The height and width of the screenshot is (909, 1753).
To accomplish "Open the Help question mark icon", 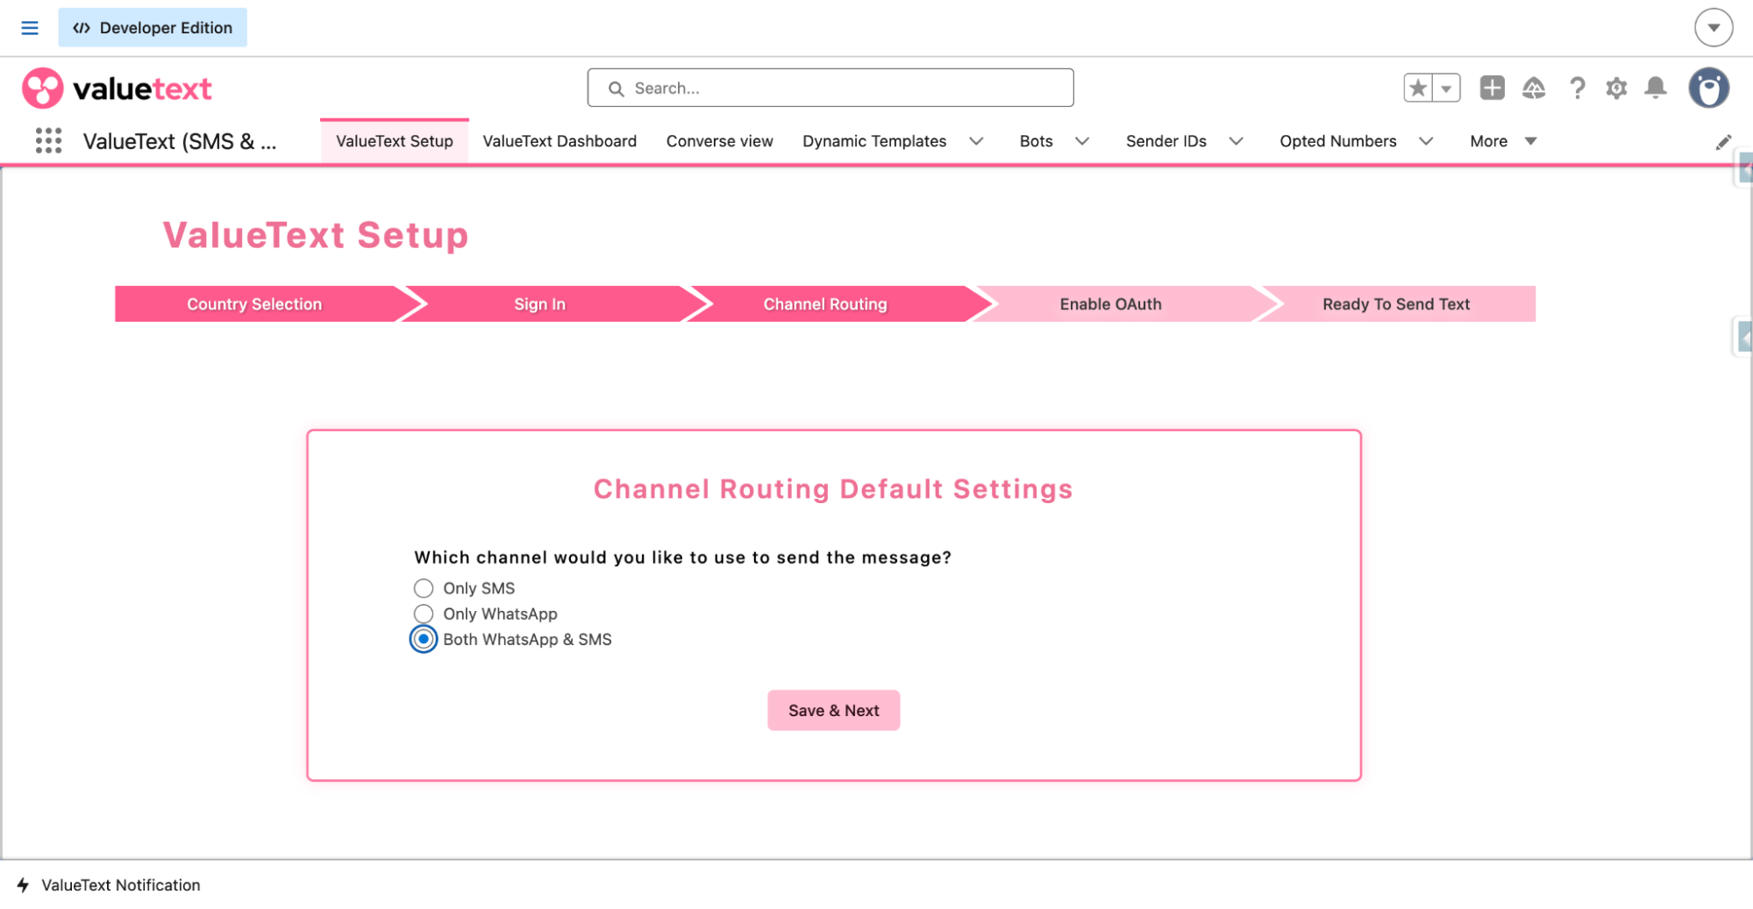I will pyautogui.click(x=1577, y=88).
